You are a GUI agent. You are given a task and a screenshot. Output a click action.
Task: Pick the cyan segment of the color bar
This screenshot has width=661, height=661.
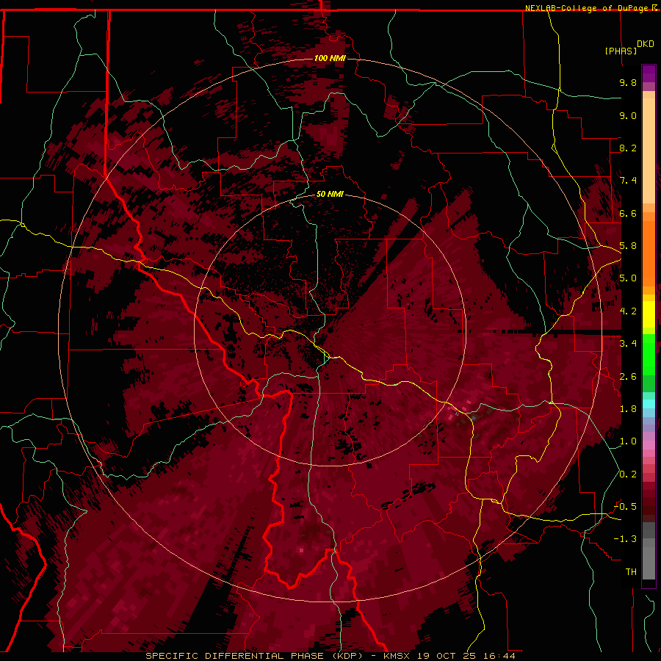pos(649,404)
